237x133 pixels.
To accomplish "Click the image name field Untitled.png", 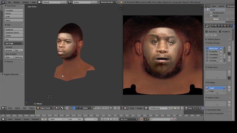I will (x=158, y=108).
